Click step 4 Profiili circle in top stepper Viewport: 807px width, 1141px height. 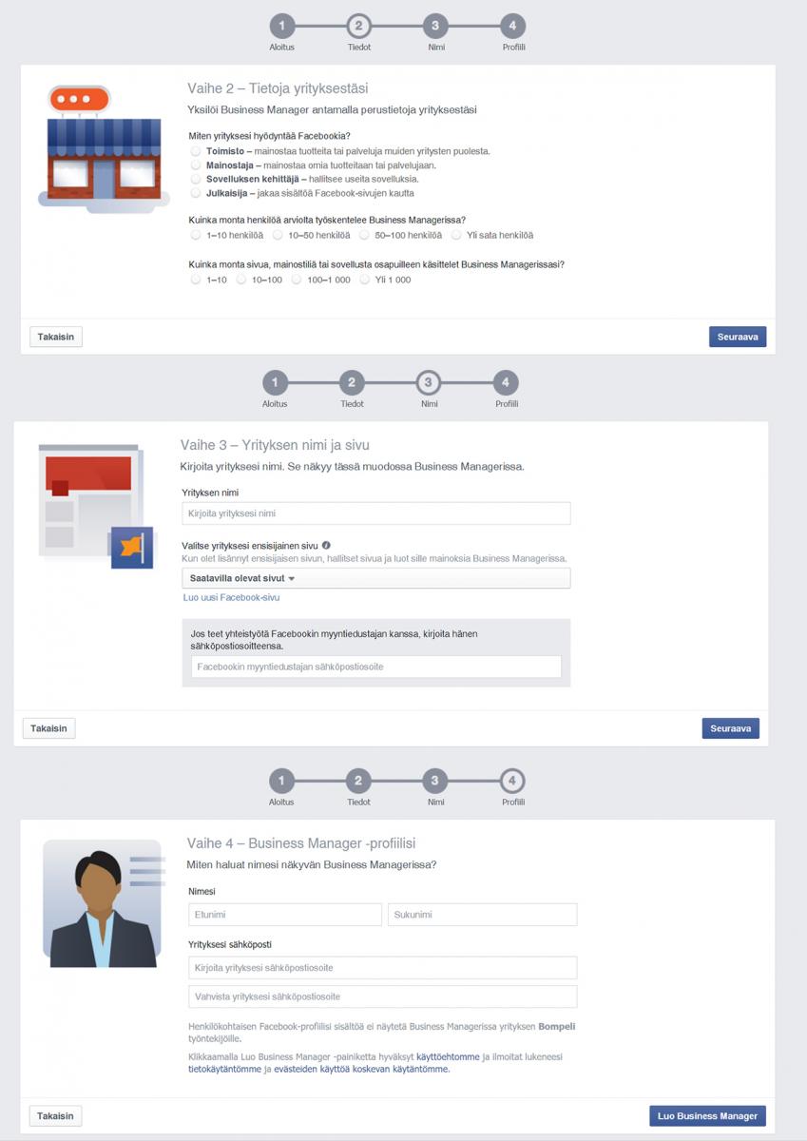tap(512, 27)
